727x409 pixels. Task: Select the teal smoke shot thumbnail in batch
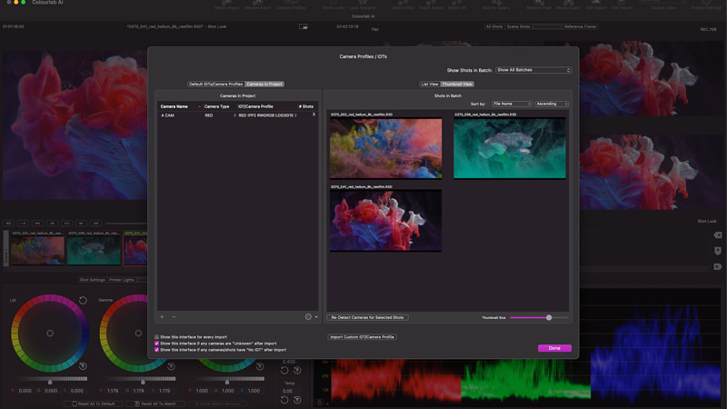[x=510, y=148]
